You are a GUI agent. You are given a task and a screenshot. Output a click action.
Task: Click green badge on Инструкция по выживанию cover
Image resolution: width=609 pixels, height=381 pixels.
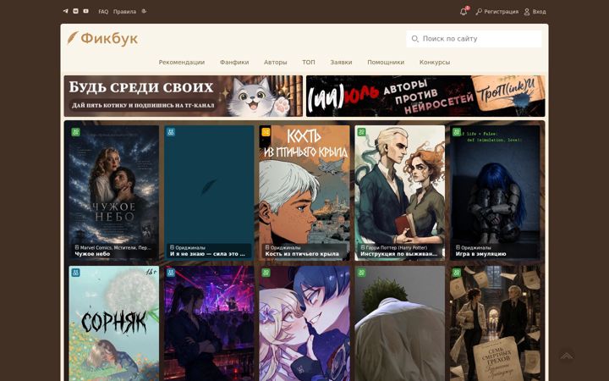point(361,132)
